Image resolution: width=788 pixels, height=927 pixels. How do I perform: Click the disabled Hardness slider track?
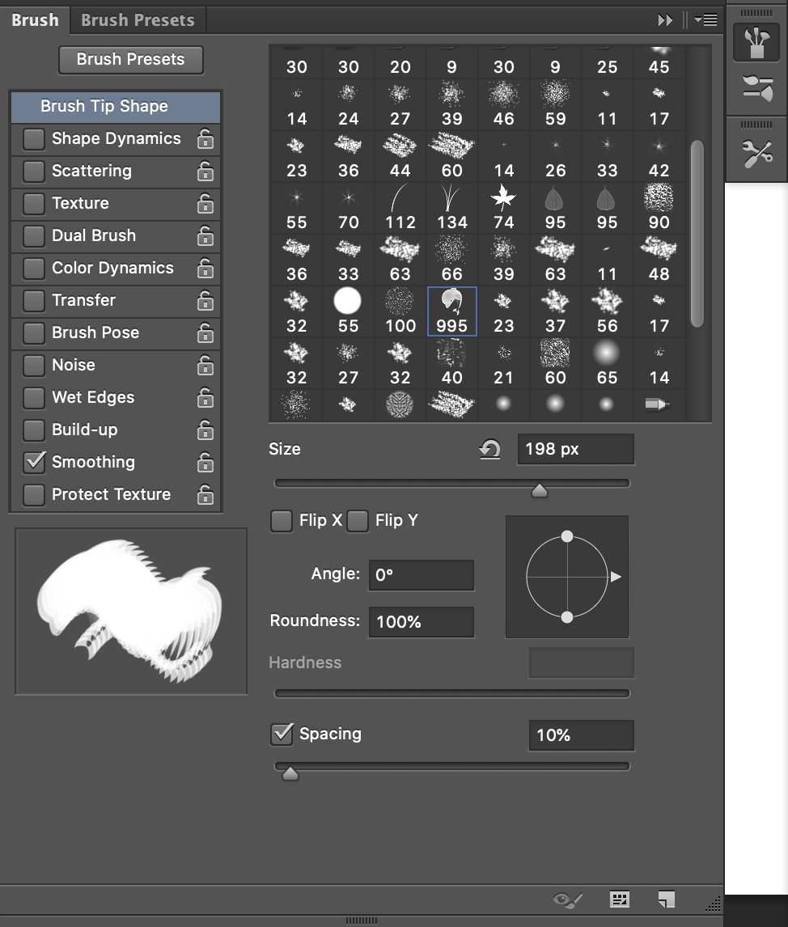coord(452,693)
